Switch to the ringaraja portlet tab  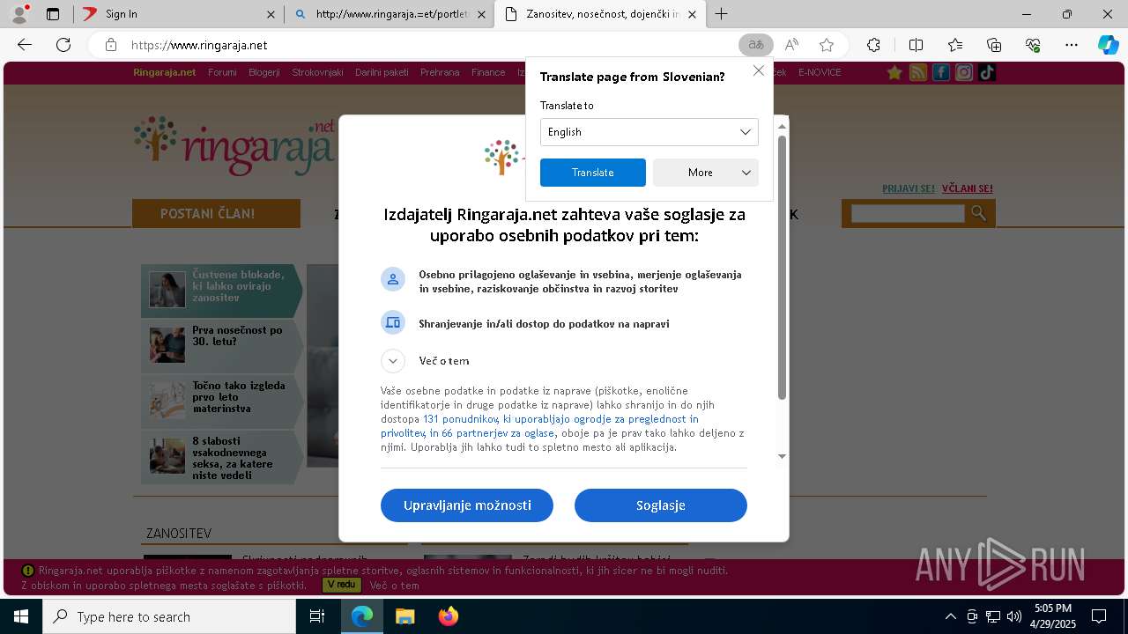(x=390, y=14)
